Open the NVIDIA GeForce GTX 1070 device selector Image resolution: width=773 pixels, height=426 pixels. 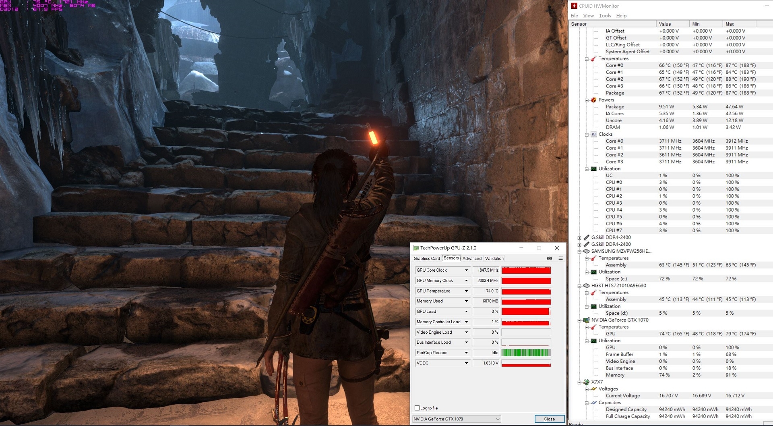point(457,419)
